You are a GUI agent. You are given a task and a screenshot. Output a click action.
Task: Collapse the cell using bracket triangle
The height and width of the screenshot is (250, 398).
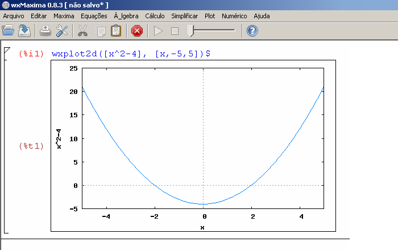point(7,50)
